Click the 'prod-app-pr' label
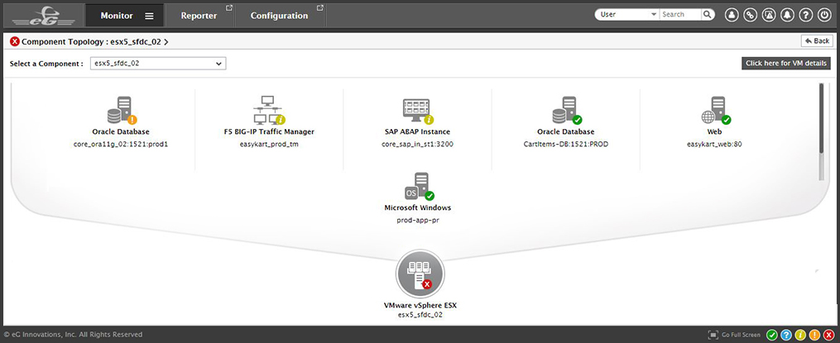The width and height of the screenshot is (840, 343). click(x=417, y=220)
